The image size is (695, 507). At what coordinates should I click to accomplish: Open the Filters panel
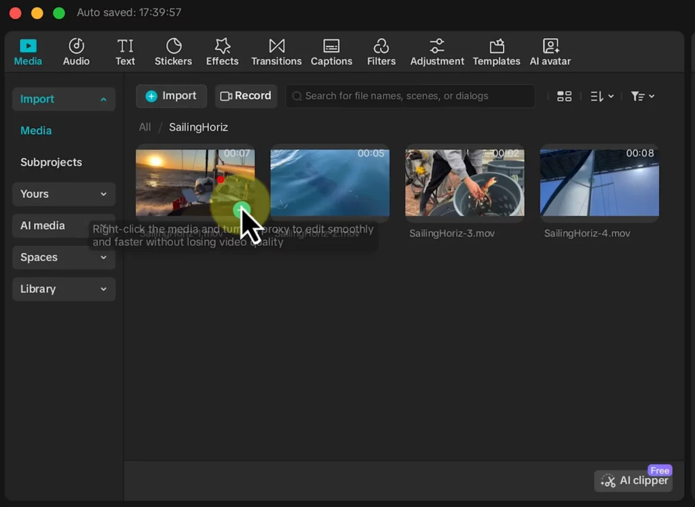point(381,52)
